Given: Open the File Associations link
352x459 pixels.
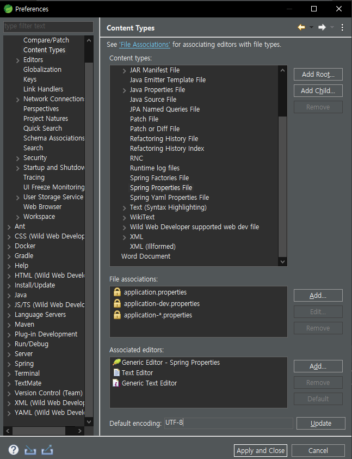Looking at the screenshot, I should coord(145,45).
